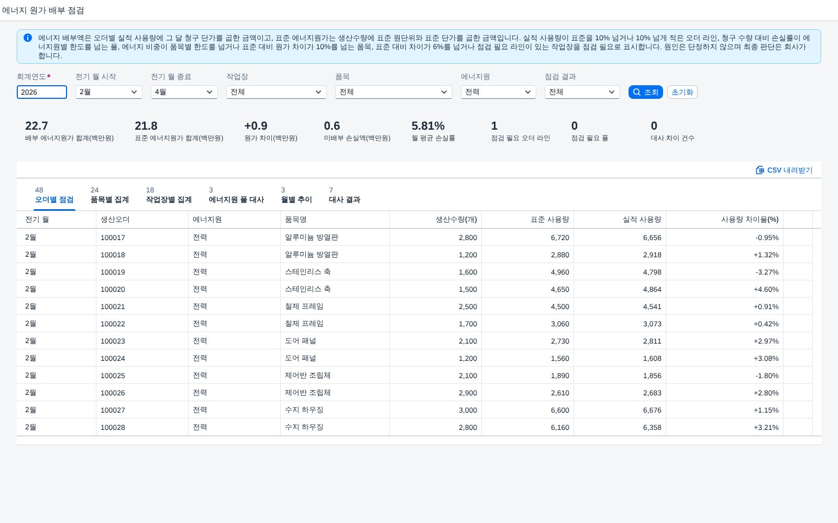Open the 점검 결과 dropdown

coord(582,92)
